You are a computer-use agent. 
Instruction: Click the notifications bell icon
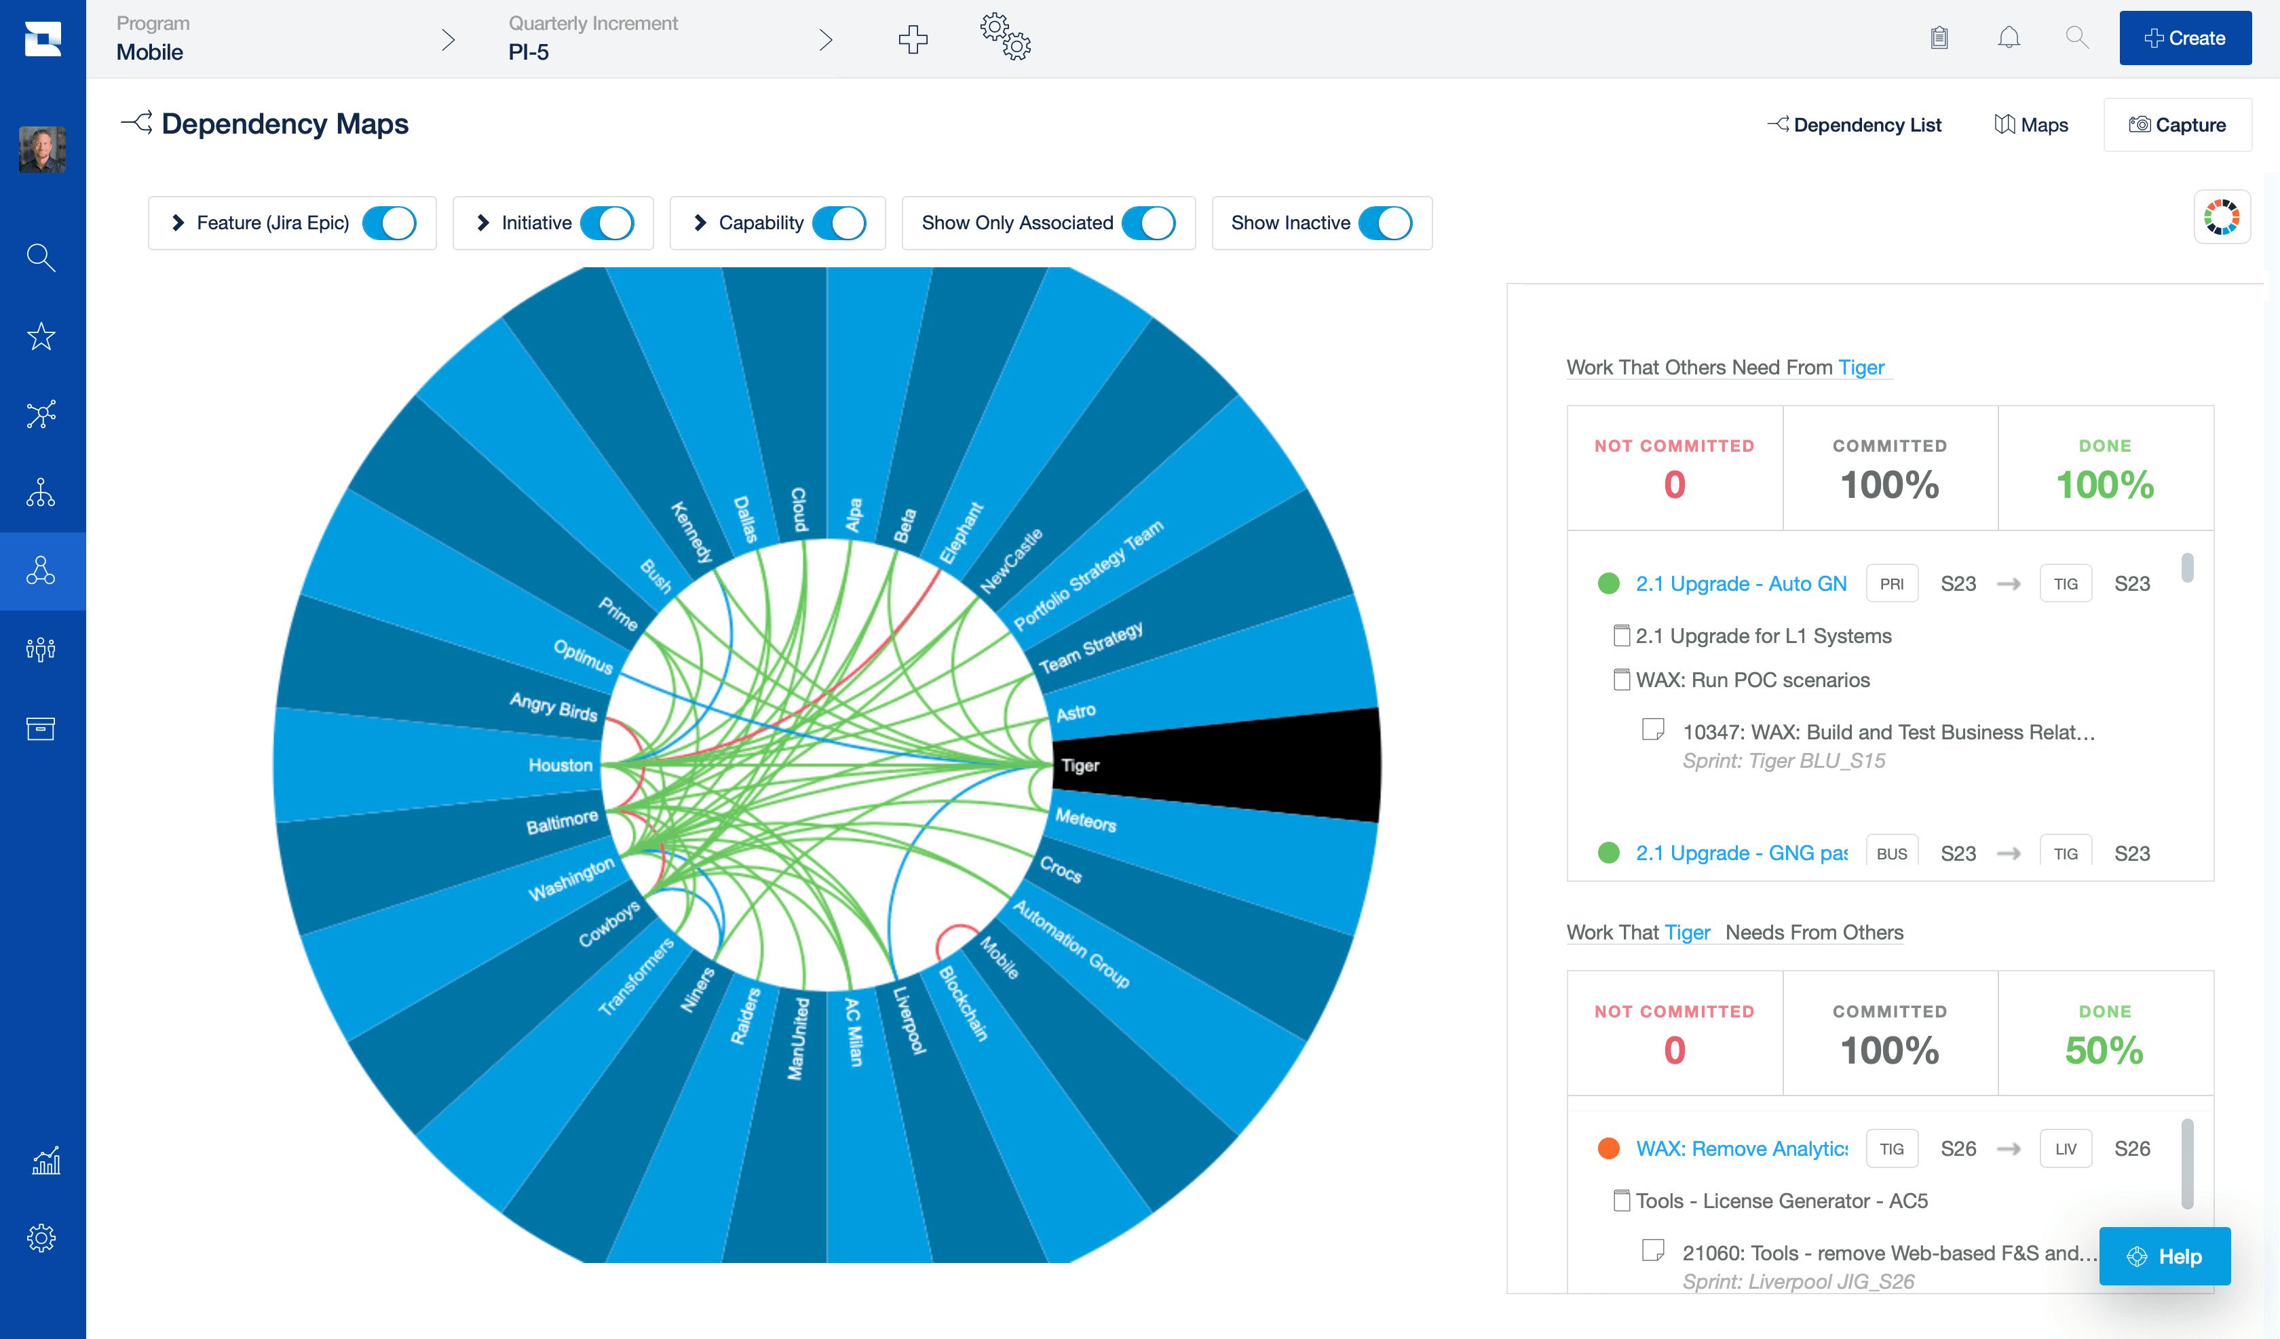click(x=2009, y=35)
